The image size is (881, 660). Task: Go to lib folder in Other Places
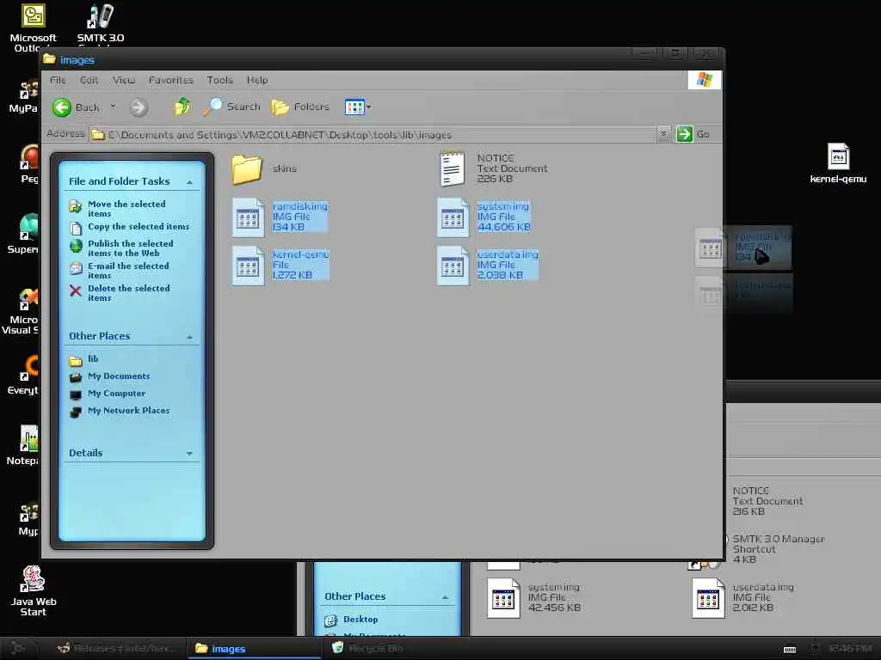(93, 359)
